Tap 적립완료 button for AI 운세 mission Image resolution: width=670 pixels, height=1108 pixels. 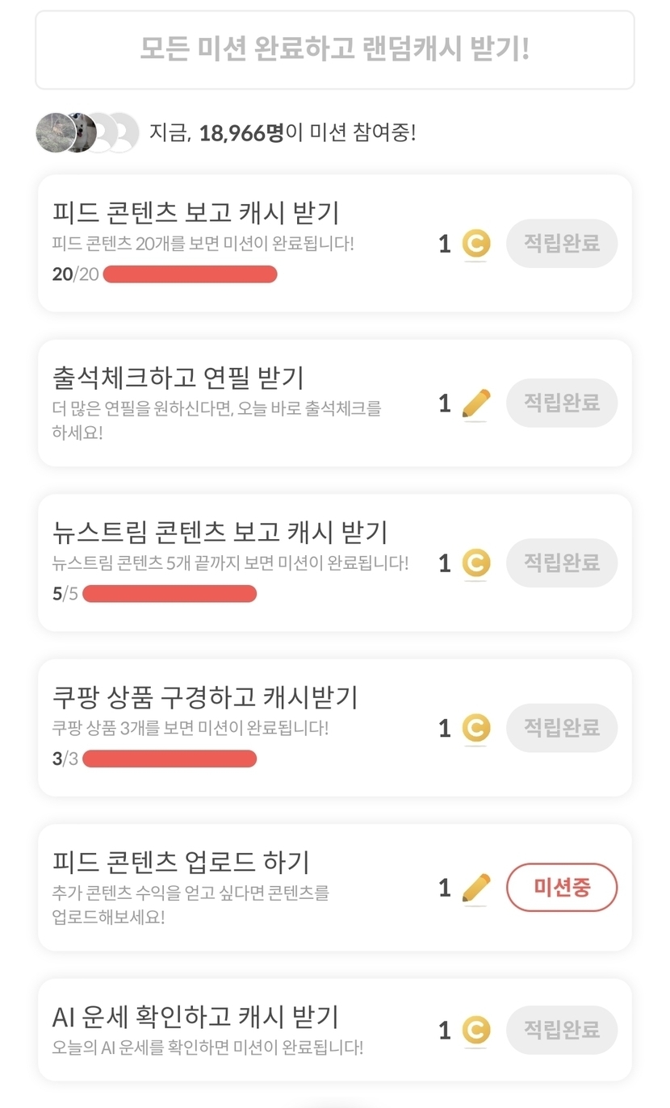tap(562, 1030)
